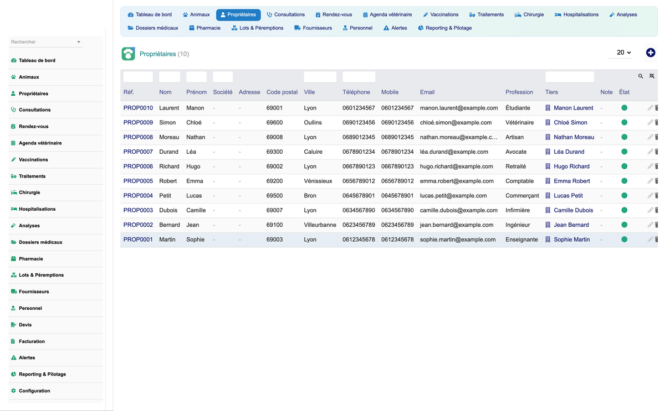The width and height of the screenshot is (665, 411).
Task: Click the Pharmacie icon in sidebar
Action: pyautogui.click(x=14, y=259)
